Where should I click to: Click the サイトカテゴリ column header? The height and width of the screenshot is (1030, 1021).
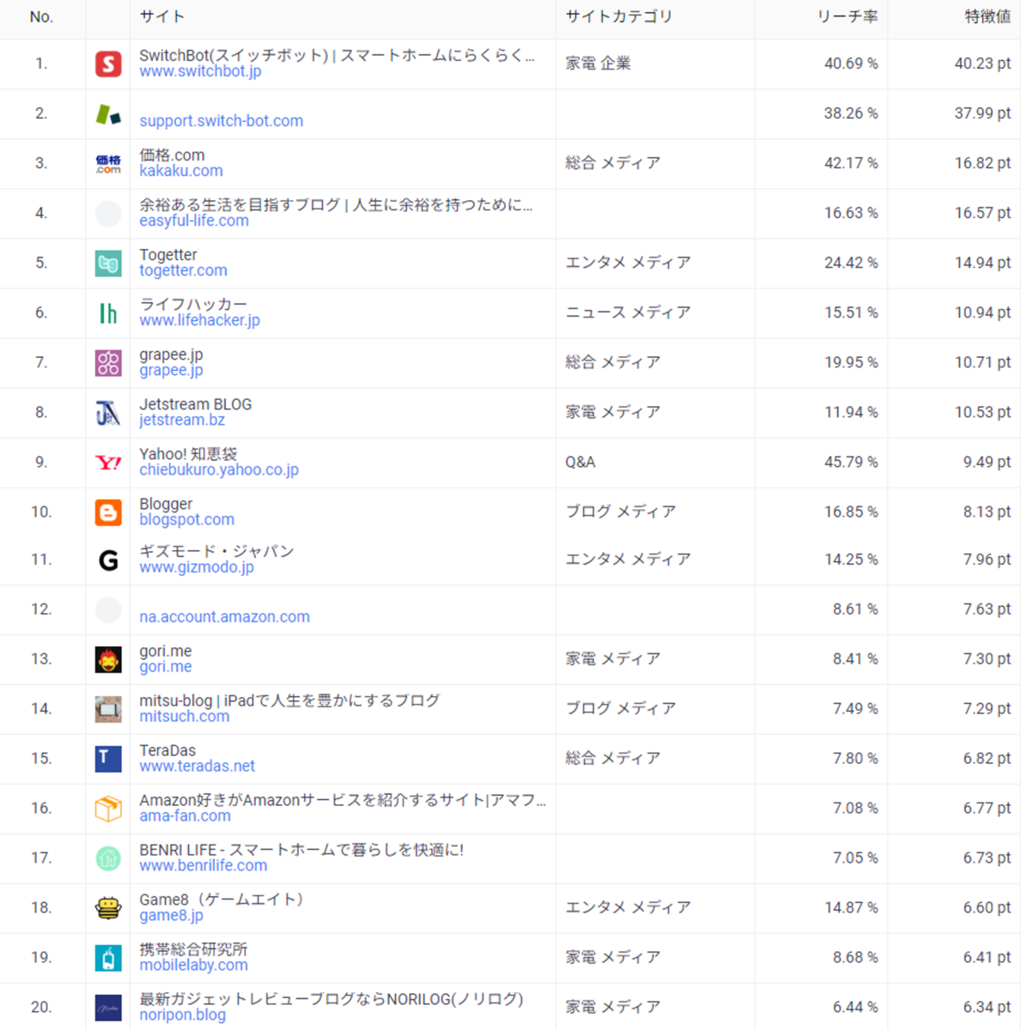click(x=618, y=17)
